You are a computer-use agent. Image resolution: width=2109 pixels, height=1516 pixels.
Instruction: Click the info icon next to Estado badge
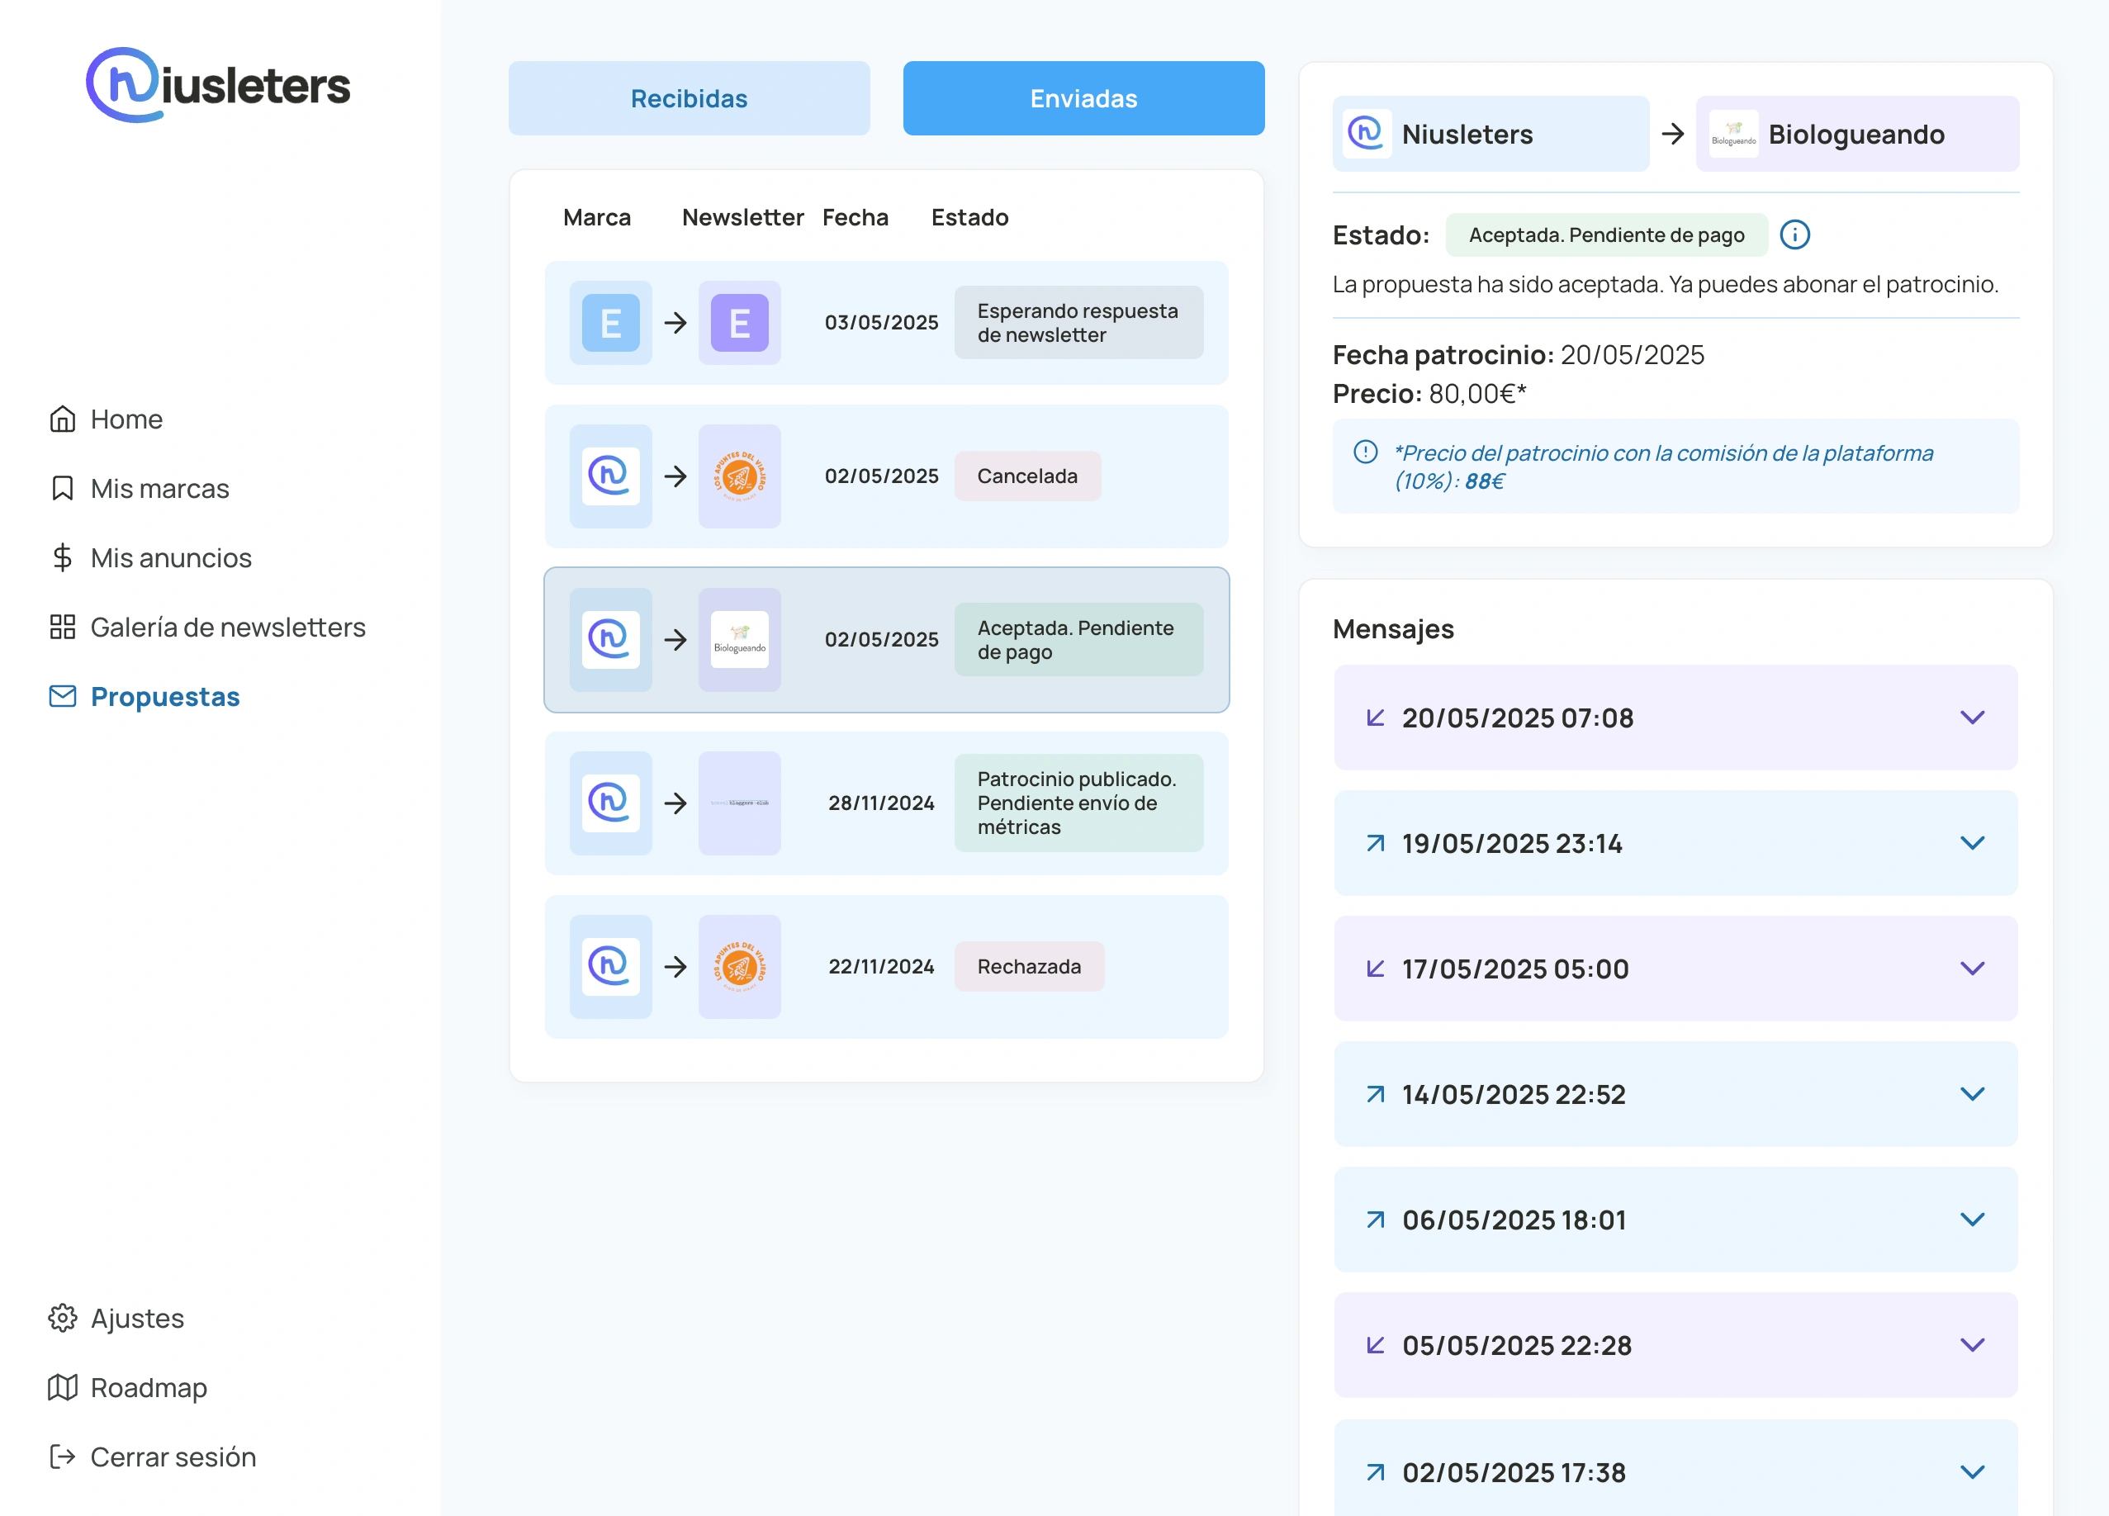pos(1794,235)
